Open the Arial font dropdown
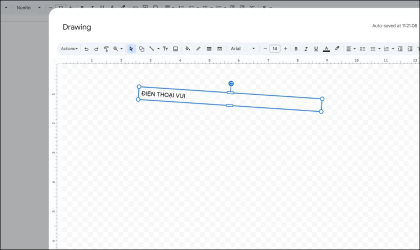 [242, 49]
